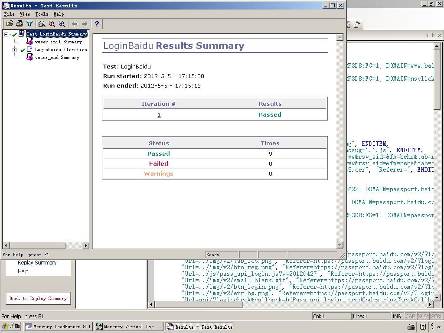
Task: Select LoginBaidu Iteration in the tree
Action: click(61, 49)
